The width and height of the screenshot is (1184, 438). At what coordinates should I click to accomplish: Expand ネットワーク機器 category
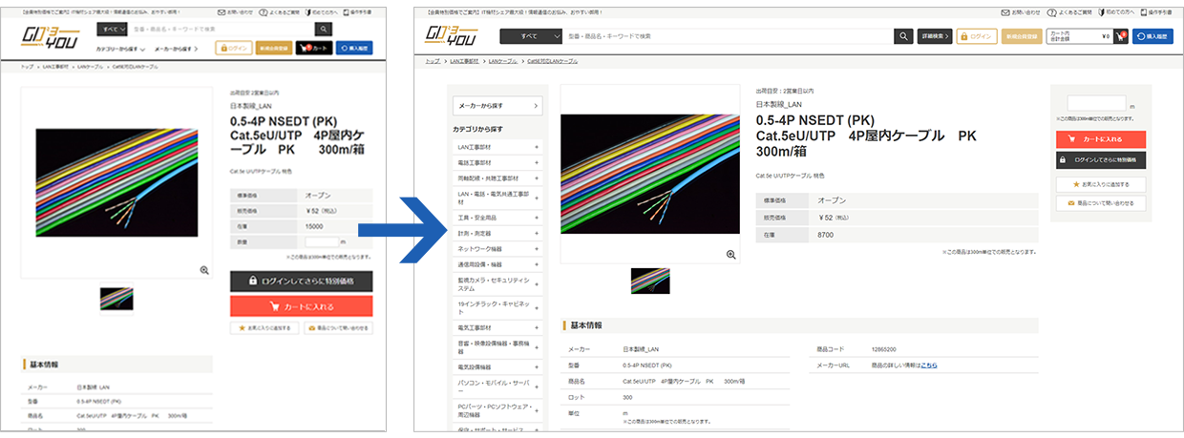coord(497,248)
